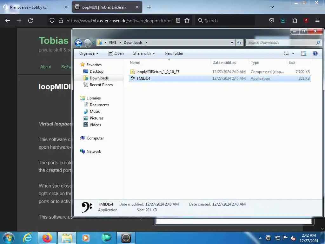Open uBlock Origin extension icon
Image resolution: width=325 pixels, height=244 pixels.
[306, 21]
